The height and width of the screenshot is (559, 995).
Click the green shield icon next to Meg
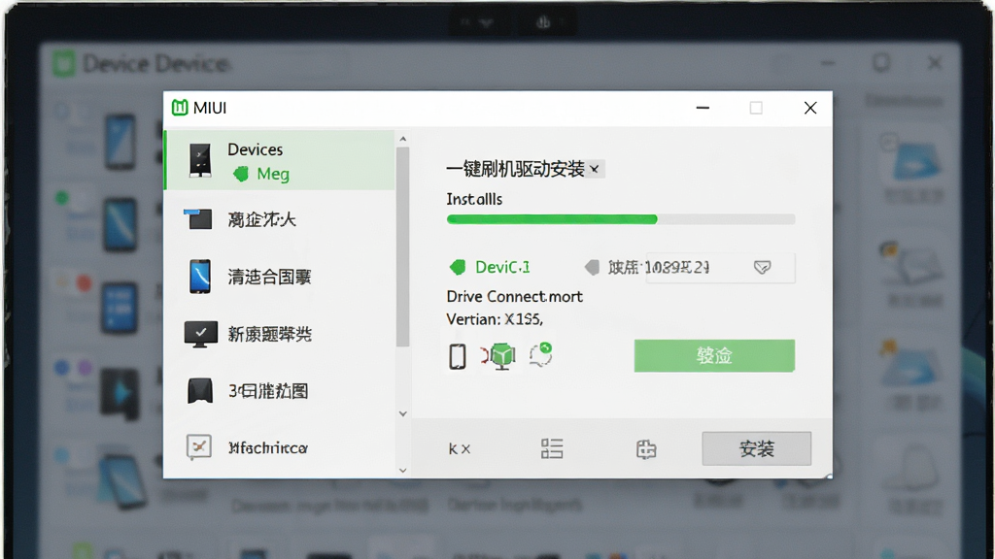pos(241,174)
